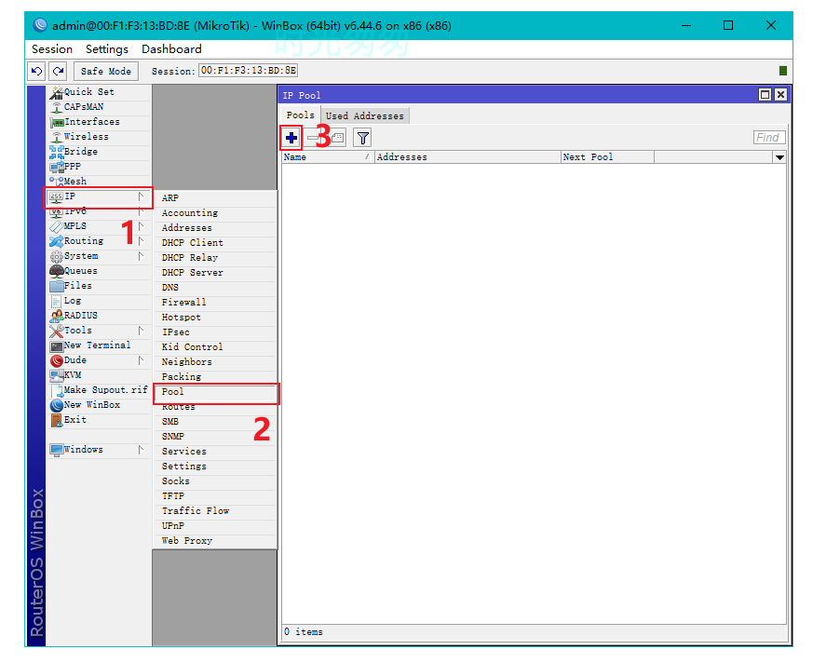
Task: Open the filter funnel in IP Pool
Action: pos(363,138)
